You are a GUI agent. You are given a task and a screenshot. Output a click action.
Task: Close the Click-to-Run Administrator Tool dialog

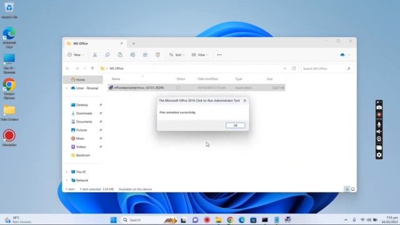pos(244,101)
